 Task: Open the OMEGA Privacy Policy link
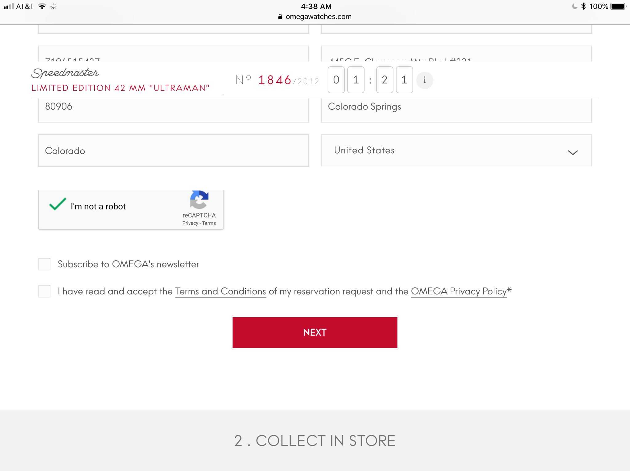pyautogui.click(x=459, y=291)
